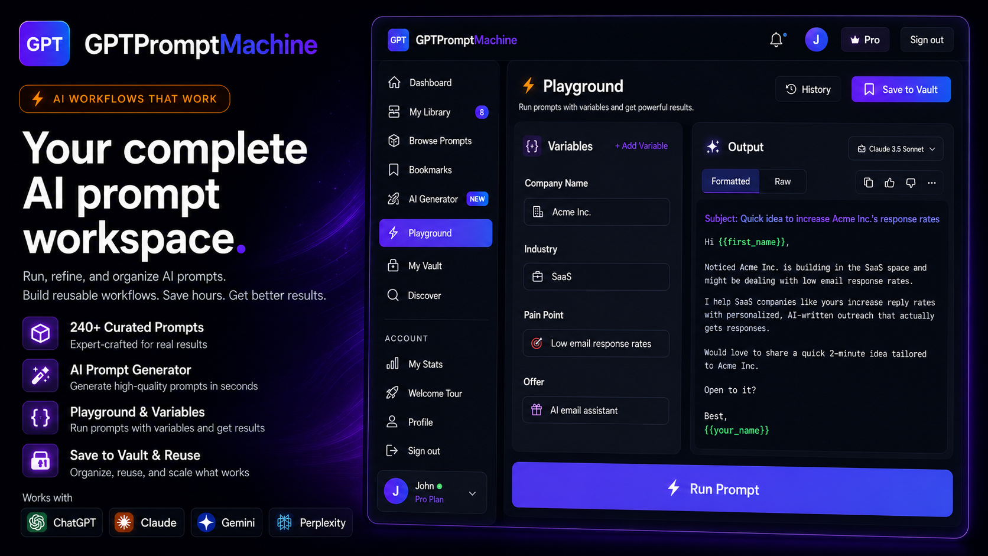Screen dimensions: 988x556
Task: Click the AI Prompt Generator wand icon
Action: tap(40, 375)
